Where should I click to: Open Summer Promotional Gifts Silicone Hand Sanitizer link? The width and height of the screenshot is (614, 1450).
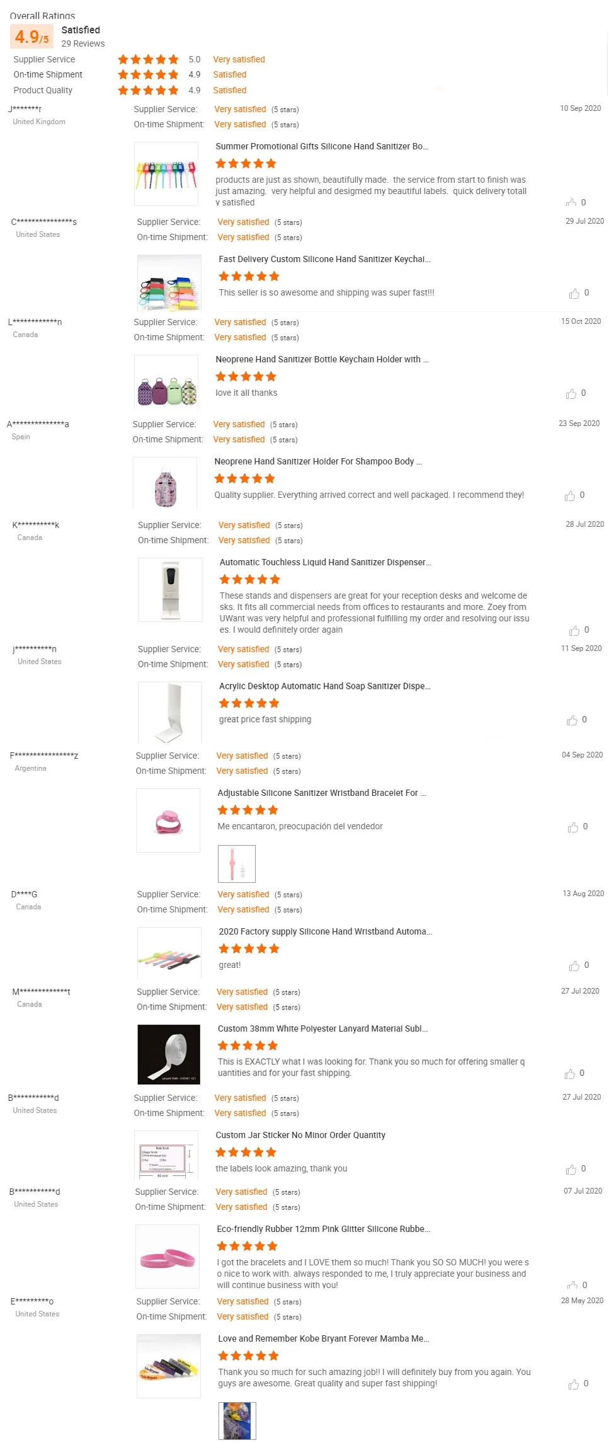pyautogui.click(x=322, y=146)
